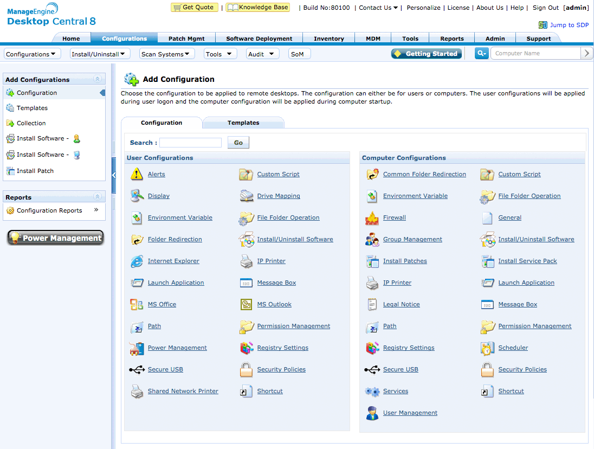Click the arrow button beside Computer Name field

coord(586,54)
